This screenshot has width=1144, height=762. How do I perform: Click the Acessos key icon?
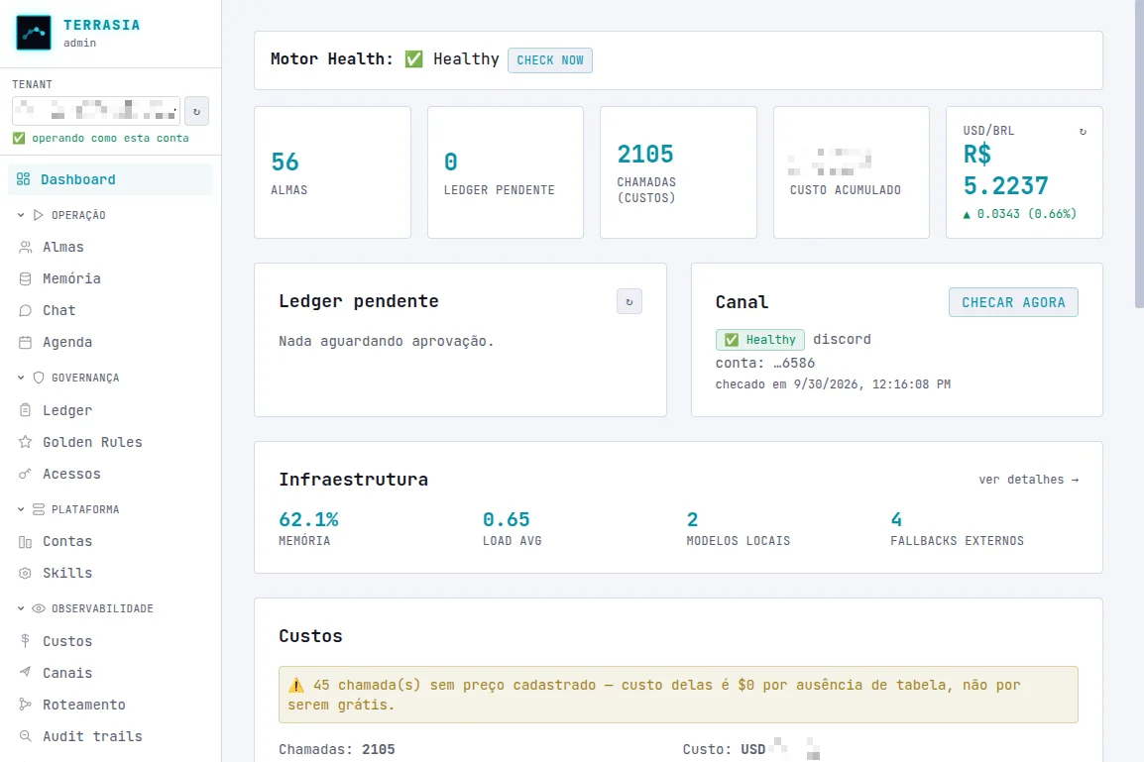(x=26, y=474)
